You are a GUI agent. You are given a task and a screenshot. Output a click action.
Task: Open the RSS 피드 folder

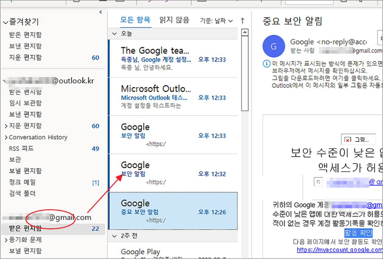[x=21, y=148]
